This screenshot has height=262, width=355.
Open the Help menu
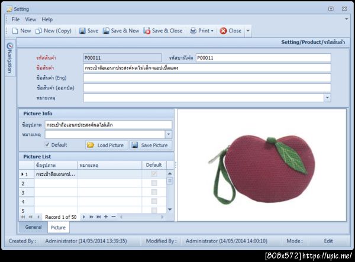pos(47,20)
